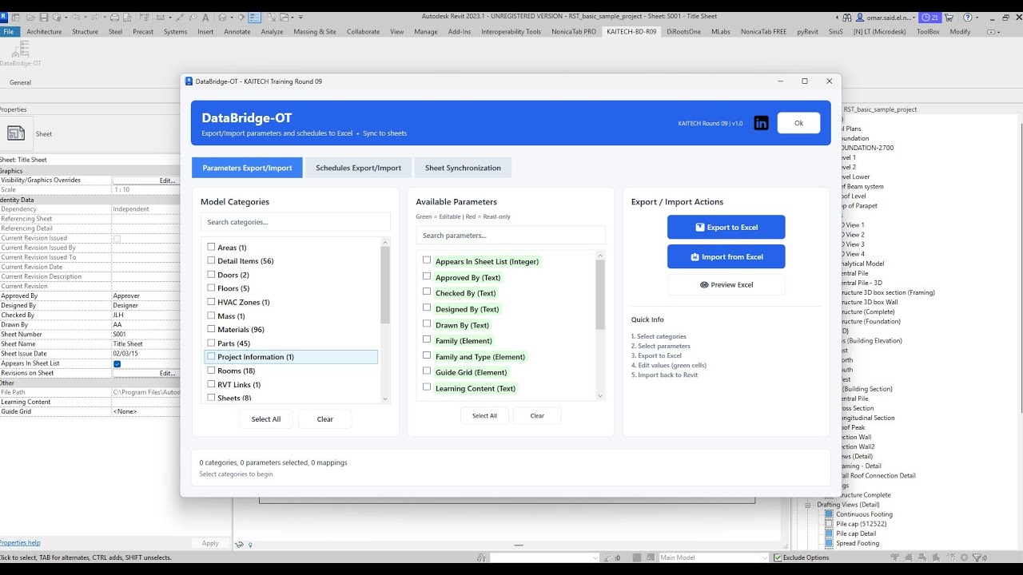Uncheck Appears In Sheet List in Properties

tap(117, 363)
